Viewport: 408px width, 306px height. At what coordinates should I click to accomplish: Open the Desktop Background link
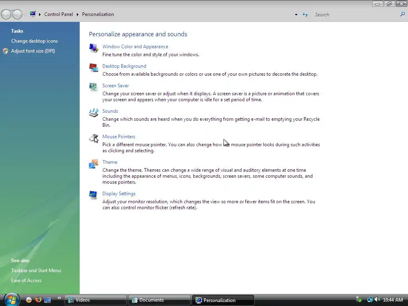click(x=124, y=66)
